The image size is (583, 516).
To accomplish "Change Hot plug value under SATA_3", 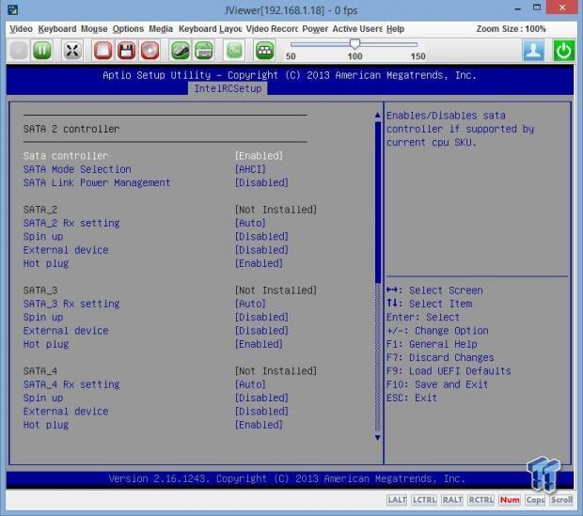I will click(x=259, y=344).
